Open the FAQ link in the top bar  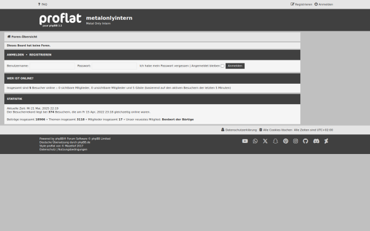(x=43, y=4)
